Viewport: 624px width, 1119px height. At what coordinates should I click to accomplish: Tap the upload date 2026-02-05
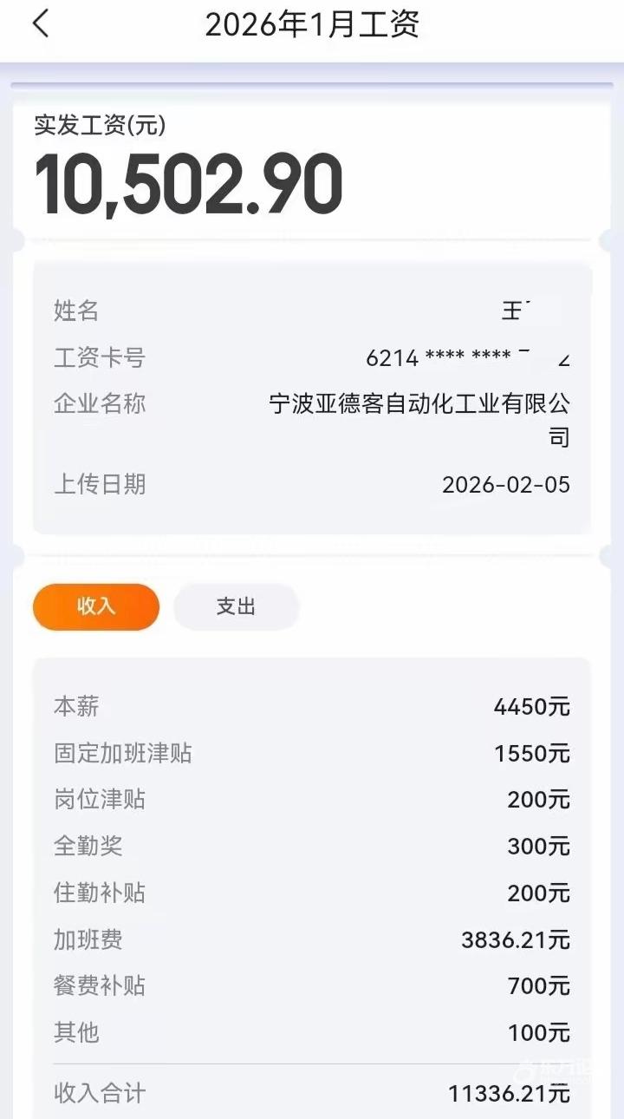click(506, 484)
